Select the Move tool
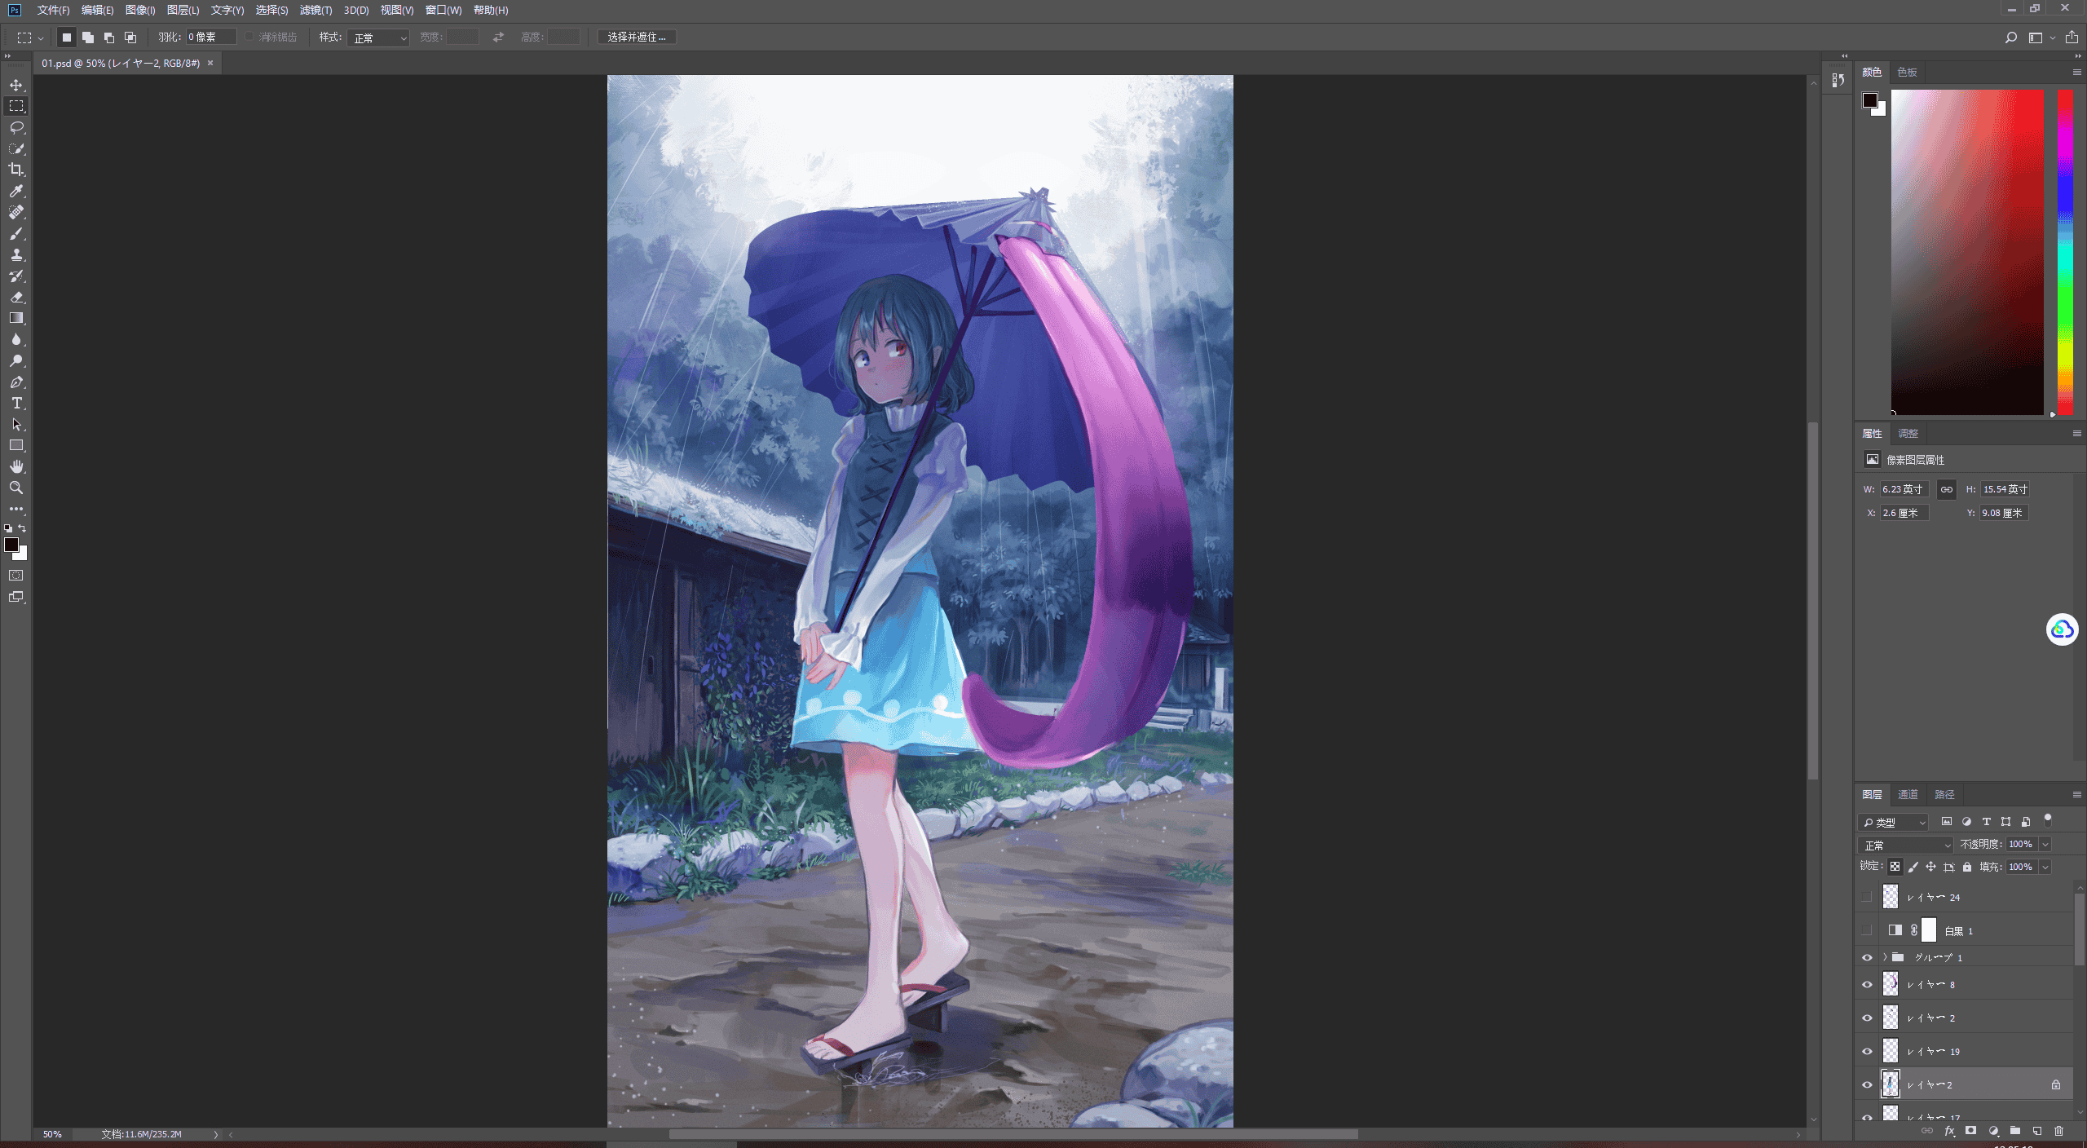The image size is (2087, 1148). [x=16, y=85]
